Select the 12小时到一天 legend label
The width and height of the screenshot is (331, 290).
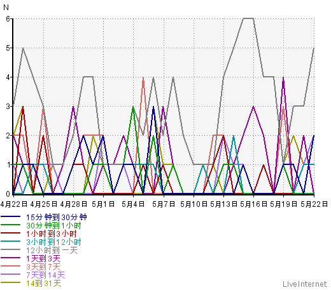coord(52,250)
